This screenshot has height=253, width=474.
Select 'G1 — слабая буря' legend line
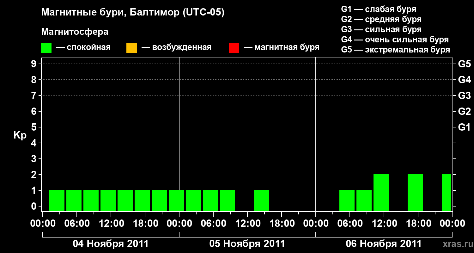(379, 9)
